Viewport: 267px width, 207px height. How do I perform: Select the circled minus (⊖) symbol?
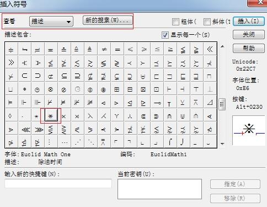pyautogui.click(x=38, y=89)
